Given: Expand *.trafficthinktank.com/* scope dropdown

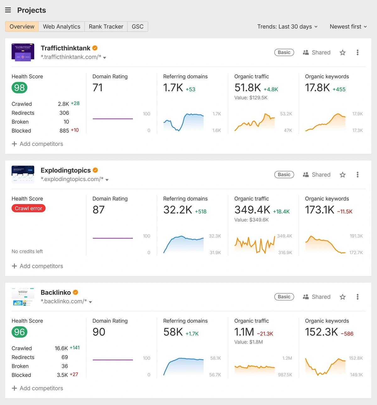Looking at the screenshot, I should click(105, 58).
